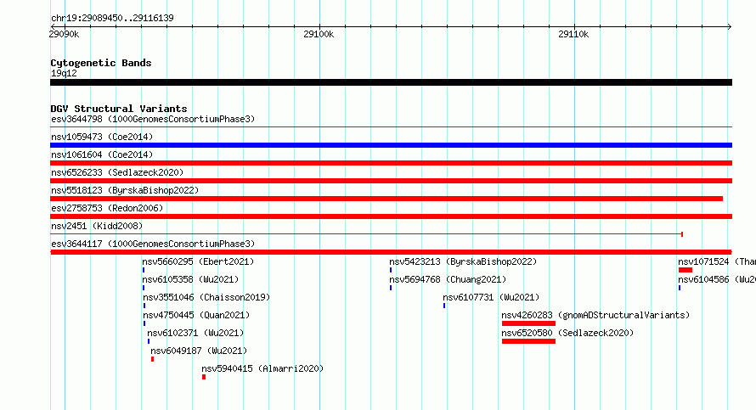Open nsv5660295 (Ebert2021) variant label
The image size is (756, 410).
click(198, 261)
